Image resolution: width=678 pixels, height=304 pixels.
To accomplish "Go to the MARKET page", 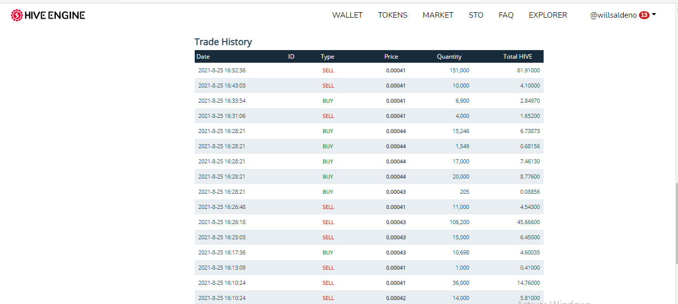I will click(x=438, y=15).
